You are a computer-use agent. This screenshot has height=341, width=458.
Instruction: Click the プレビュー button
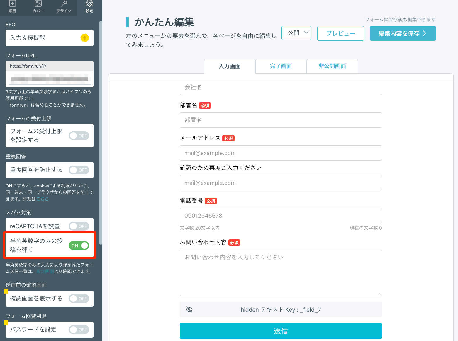pyautogui.click(x=340, y=33)
